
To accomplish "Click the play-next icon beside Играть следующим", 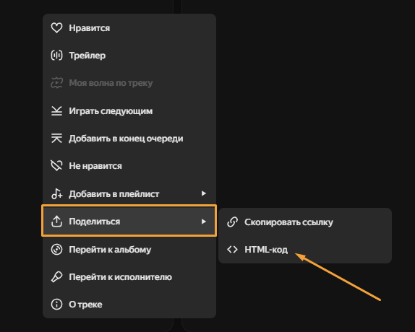I will [x=56, y=111].
